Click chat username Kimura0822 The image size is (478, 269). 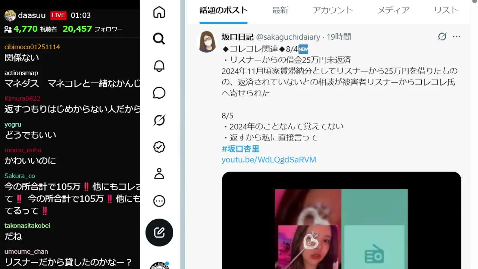(22, 99)
